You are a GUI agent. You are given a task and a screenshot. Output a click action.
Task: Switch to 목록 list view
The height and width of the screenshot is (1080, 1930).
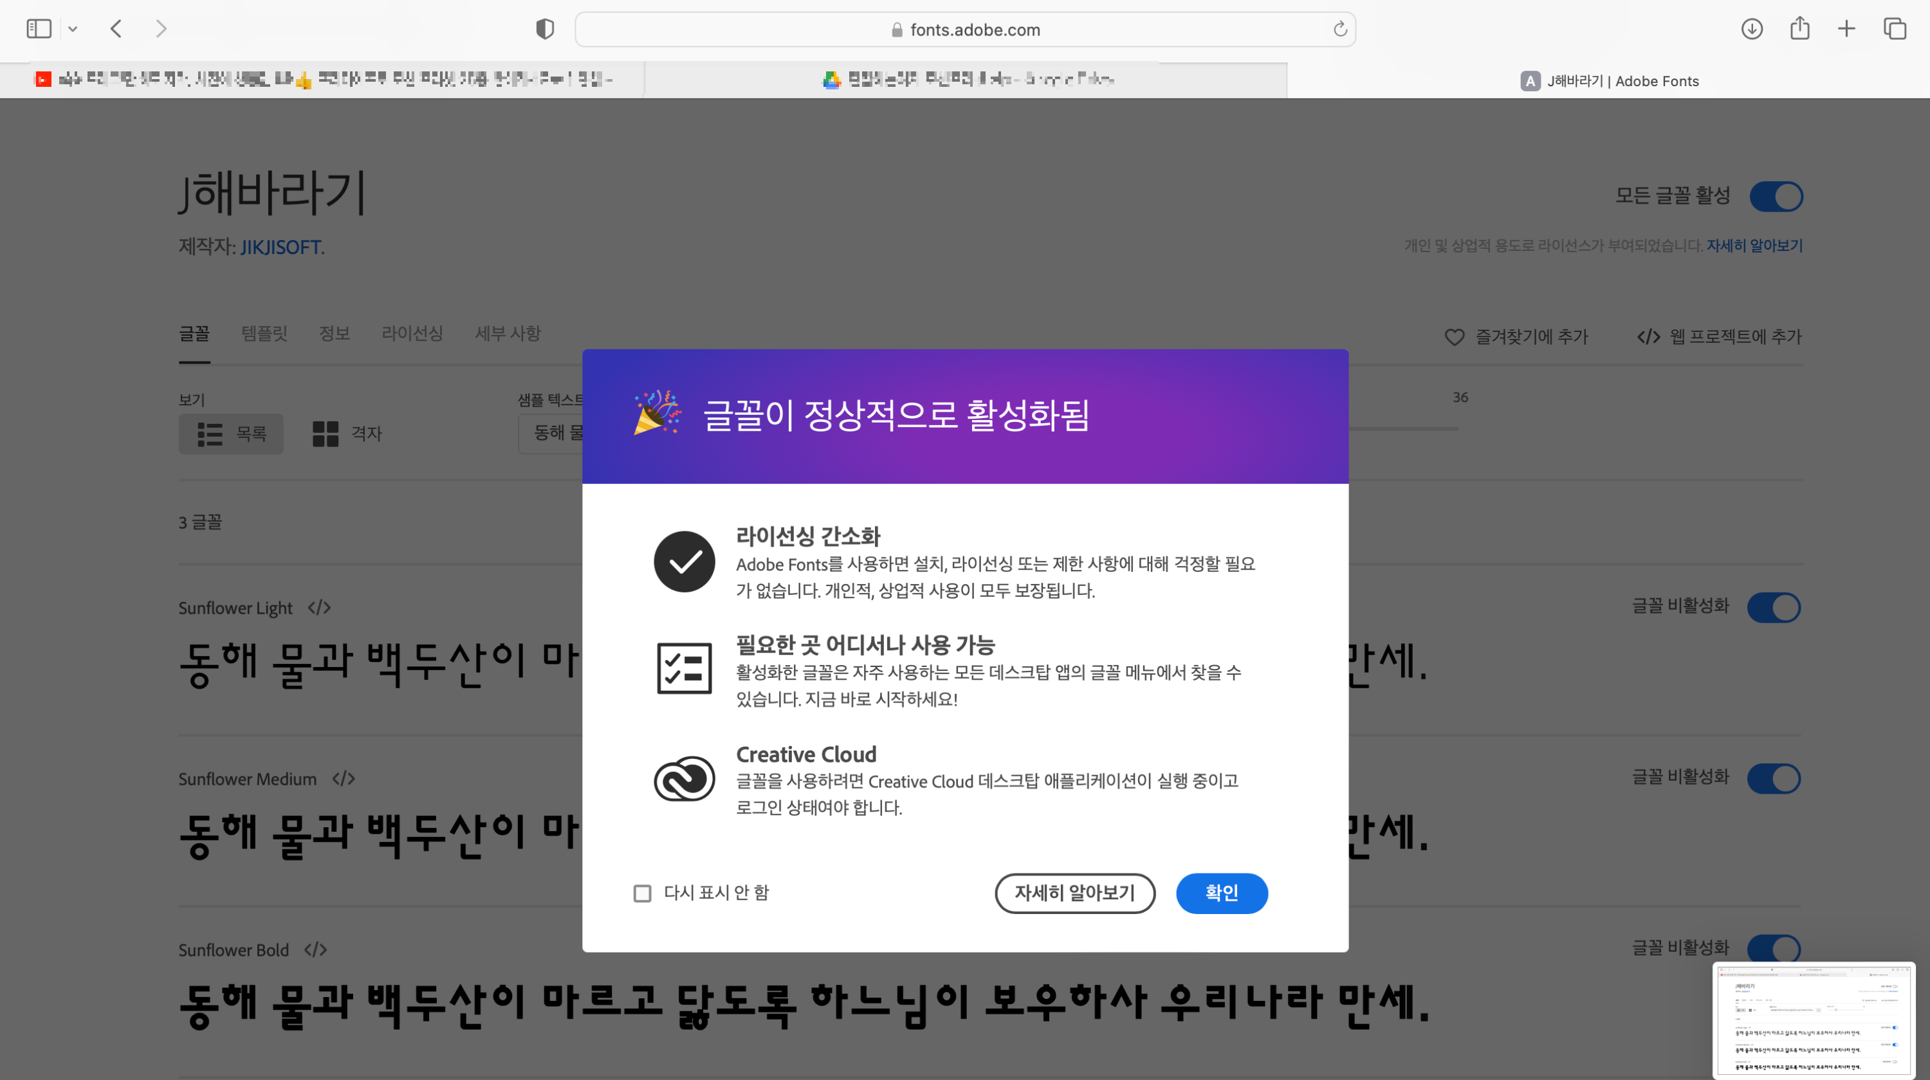pyautogui.click(x=231, y=434)
